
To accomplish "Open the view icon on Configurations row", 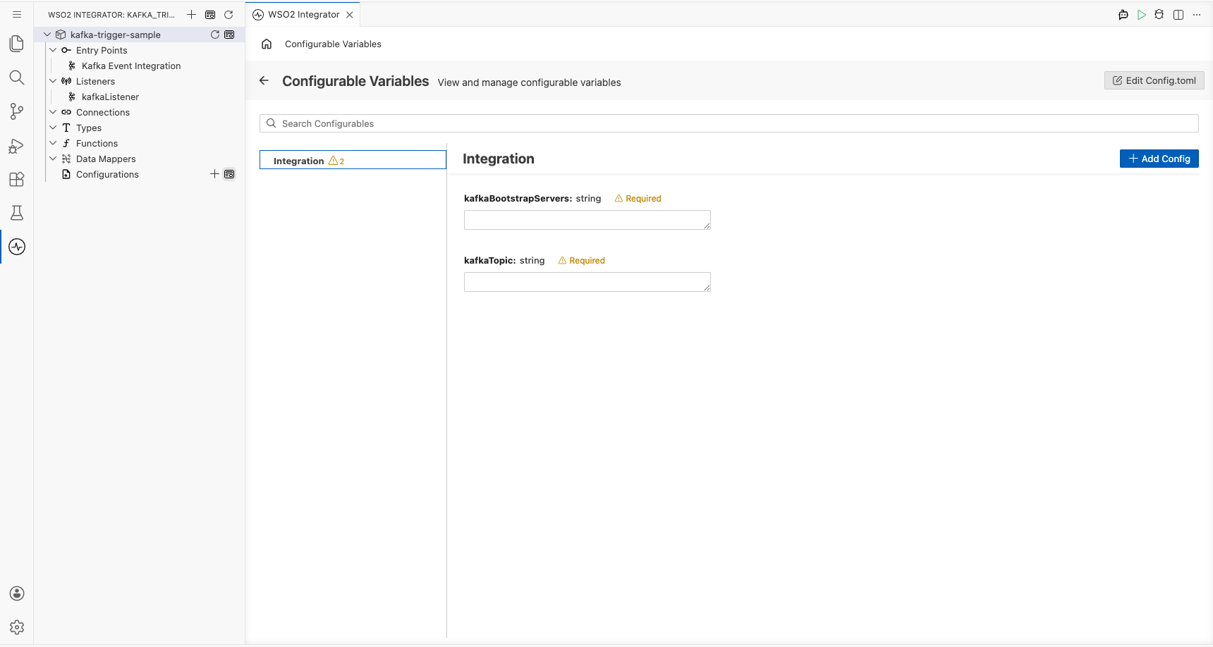I will click(229, 174).
